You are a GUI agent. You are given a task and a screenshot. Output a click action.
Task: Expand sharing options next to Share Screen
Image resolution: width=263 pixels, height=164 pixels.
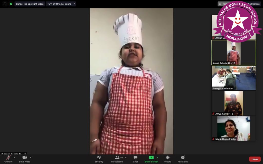tap(157, 158)
